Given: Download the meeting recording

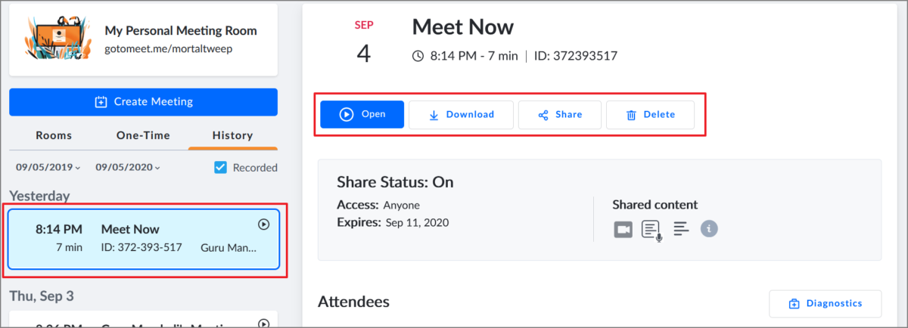Looking at the screenshot, I should 461,115.
